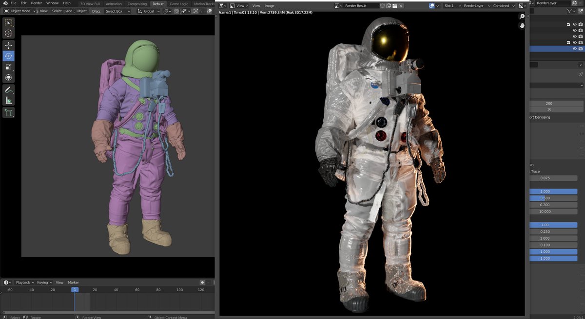Viewport: 585px width, 319px height.
Task: Click the 0.075 value field
Action: 553,178
